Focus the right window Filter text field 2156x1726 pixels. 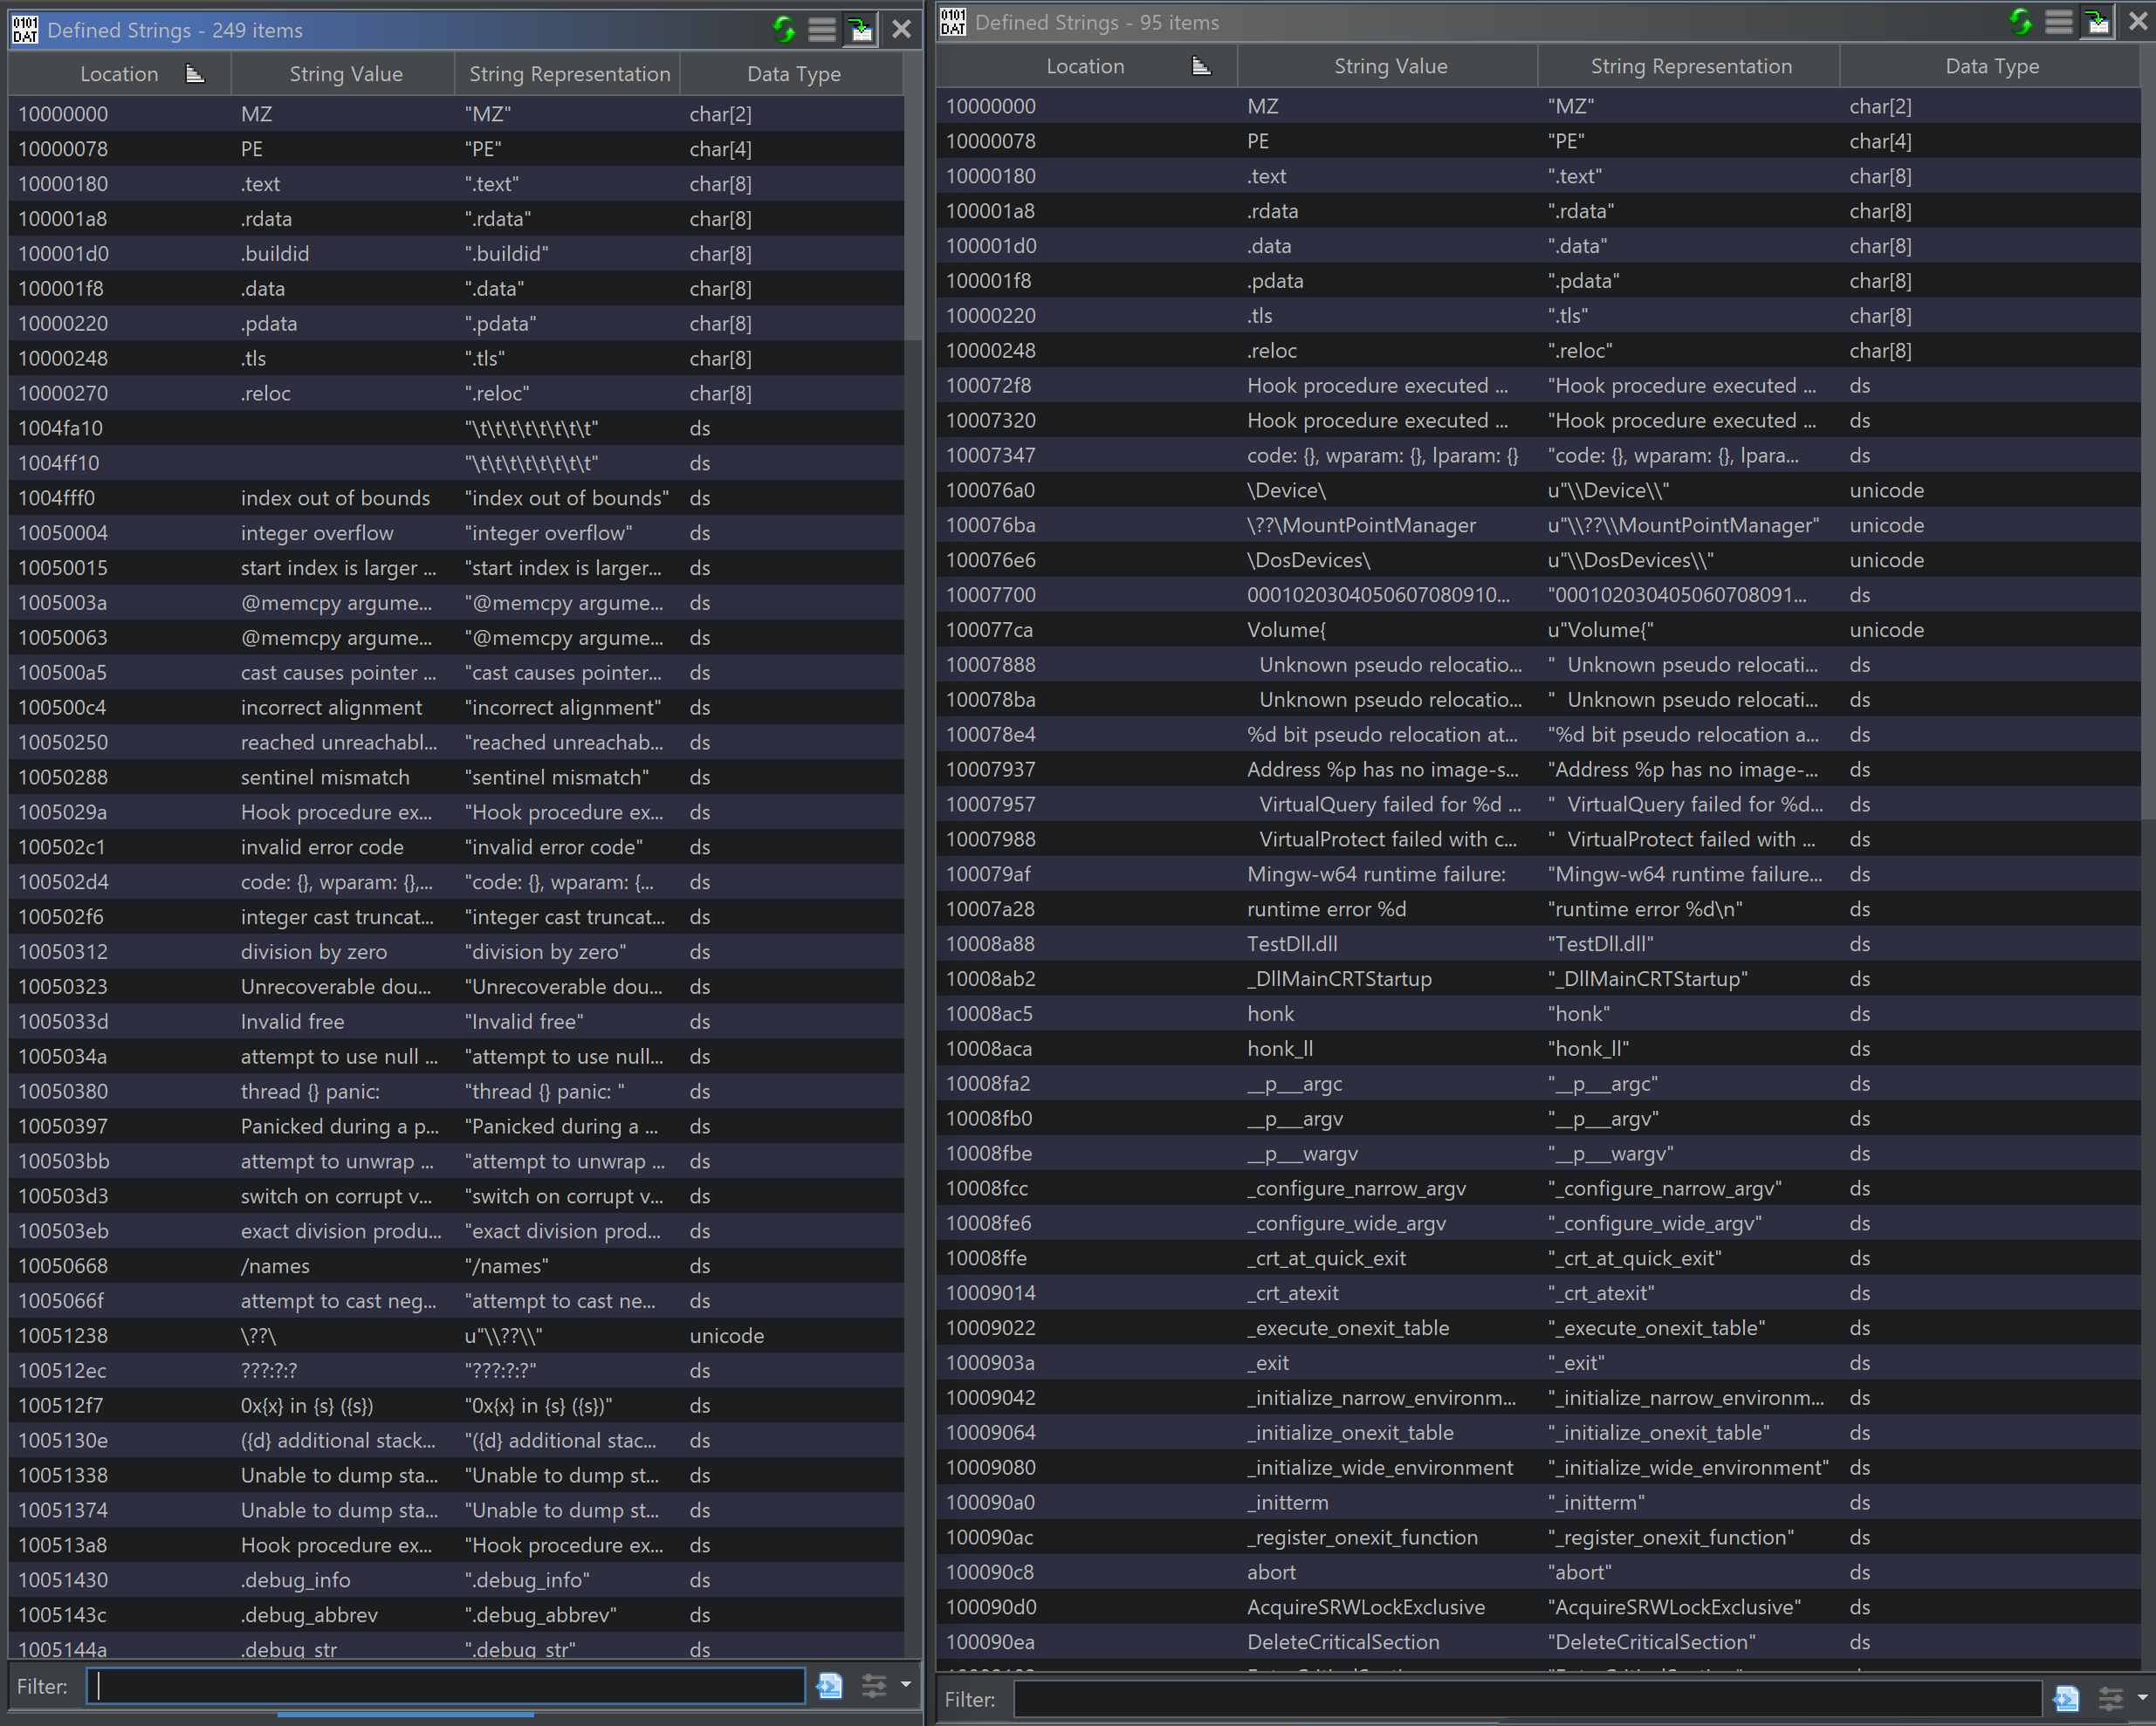(x=1527, y=1699)
